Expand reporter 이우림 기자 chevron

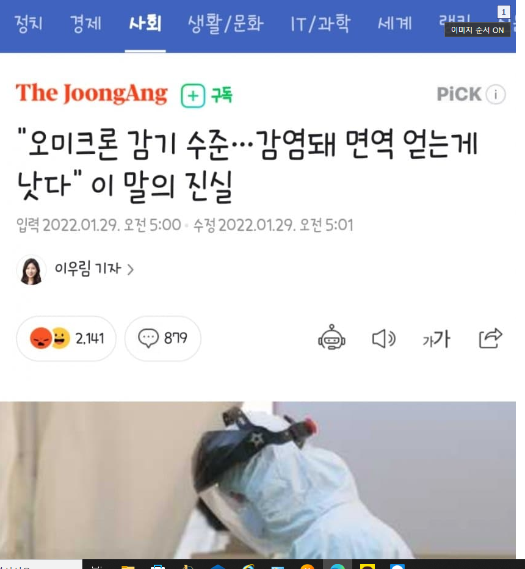coord(131,270)
